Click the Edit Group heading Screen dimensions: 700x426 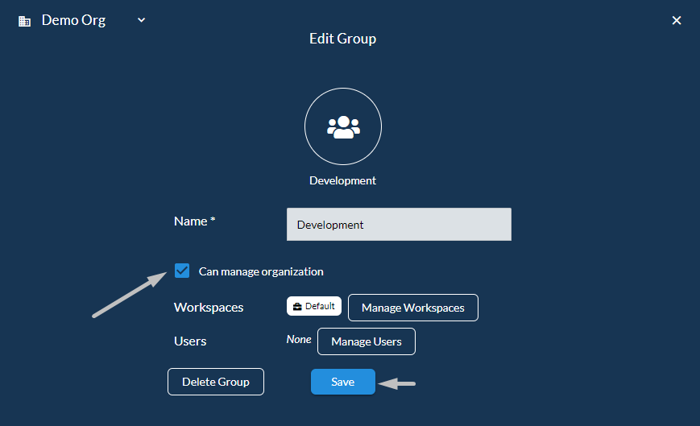[x=342, y=39]
